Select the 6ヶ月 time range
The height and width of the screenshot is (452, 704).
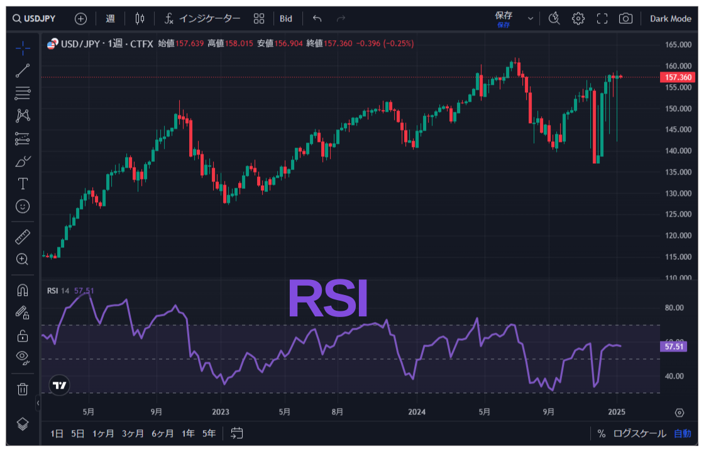(x=163, y=434)
